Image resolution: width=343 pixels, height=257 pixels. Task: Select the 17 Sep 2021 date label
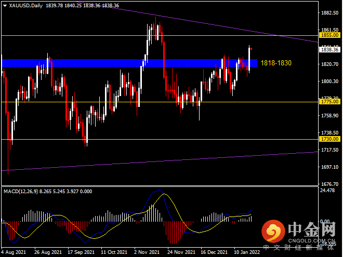(x=81, y=252)
